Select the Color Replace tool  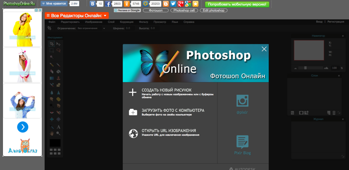[x=51, y=85]
